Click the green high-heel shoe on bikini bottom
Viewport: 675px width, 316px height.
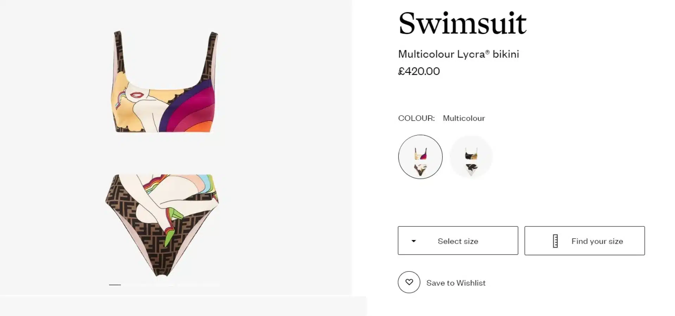pyautogui.click(x=172, y=223)
